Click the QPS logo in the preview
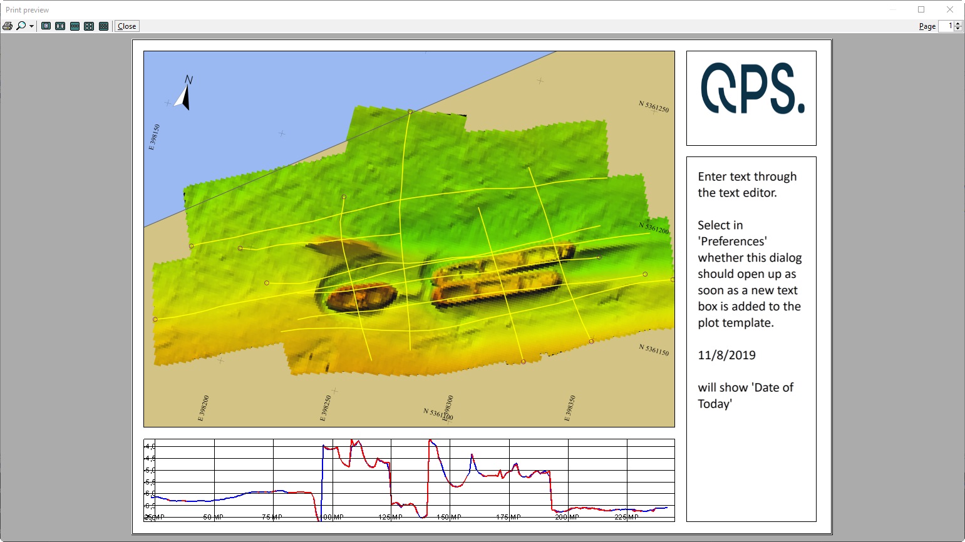This screenshot has height=542, width=965. coord(751,98)
